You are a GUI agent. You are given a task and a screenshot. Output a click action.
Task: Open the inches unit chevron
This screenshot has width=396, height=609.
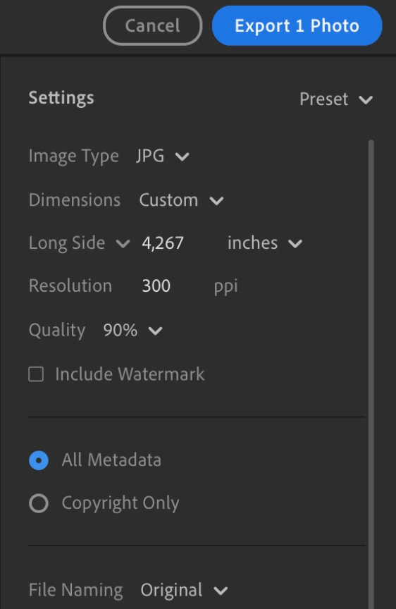(295, 243)
